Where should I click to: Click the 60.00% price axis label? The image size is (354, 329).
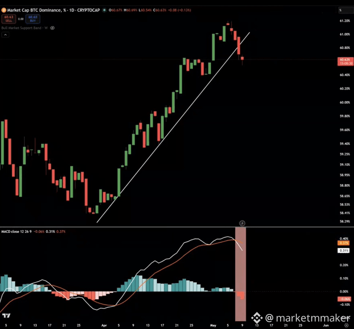click(345, 102)
